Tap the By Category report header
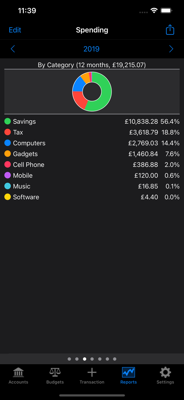The image size is (184, 400). 92,65
